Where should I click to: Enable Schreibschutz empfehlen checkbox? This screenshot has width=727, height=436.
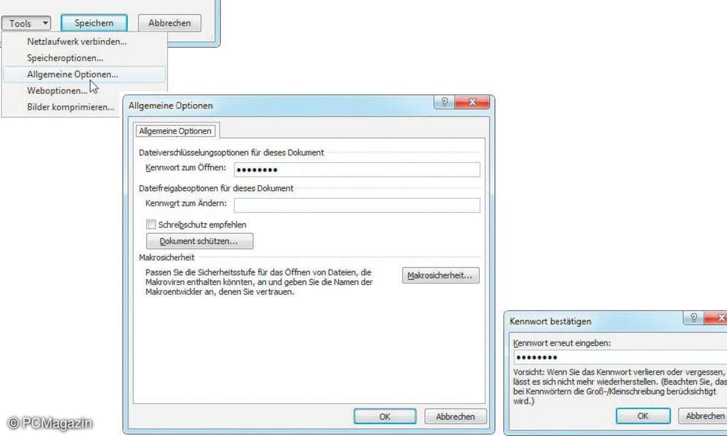[x=151, y=225]
